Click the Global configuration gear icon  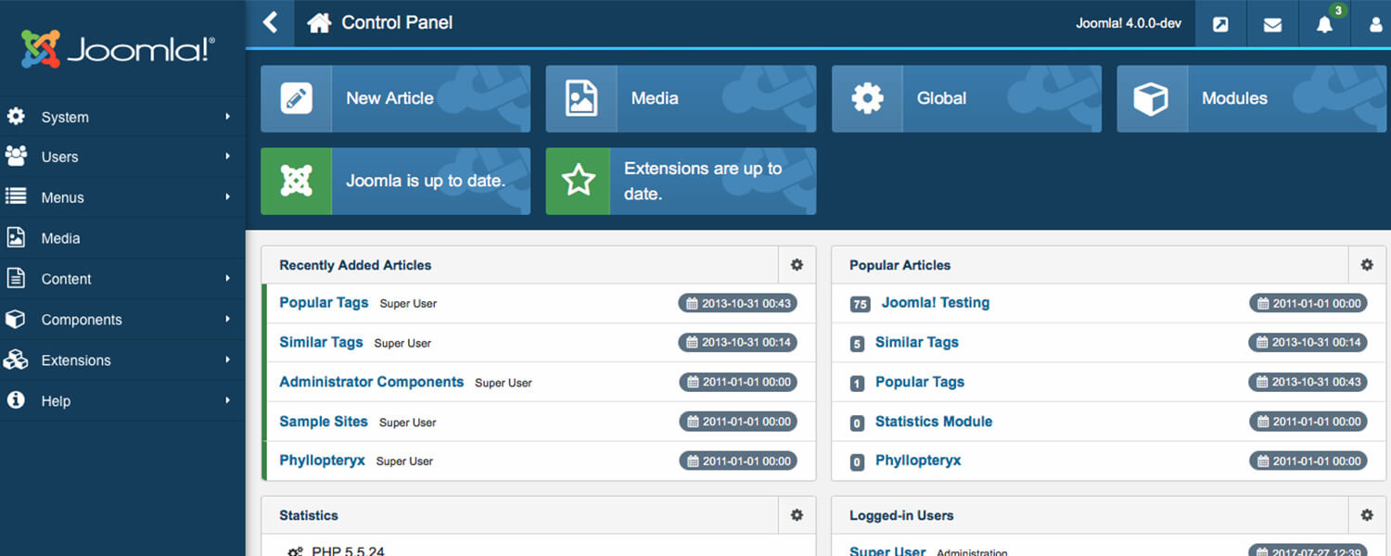pyautogui.click(x=867, y=98)
